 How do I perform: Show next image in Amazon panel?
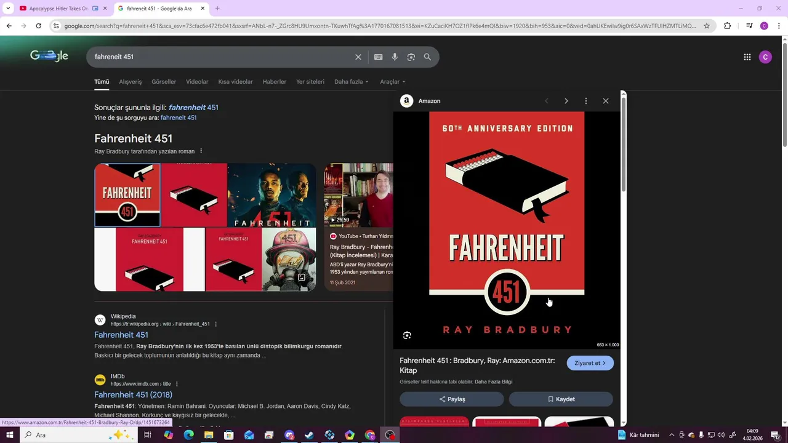[x=566, y=101]
